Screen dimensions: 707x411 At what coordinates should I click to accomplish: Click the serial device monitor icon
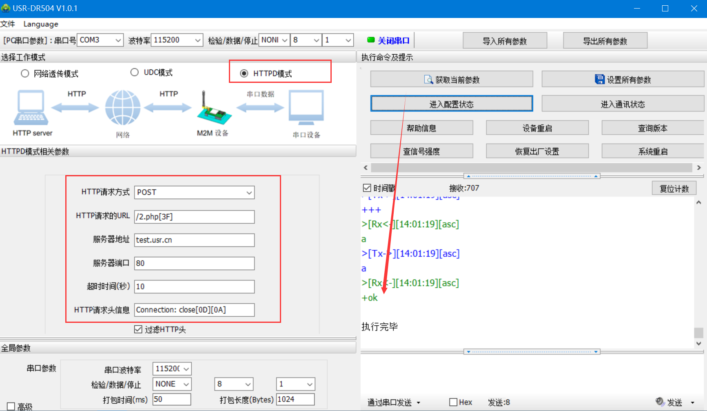tap(306, 108)
